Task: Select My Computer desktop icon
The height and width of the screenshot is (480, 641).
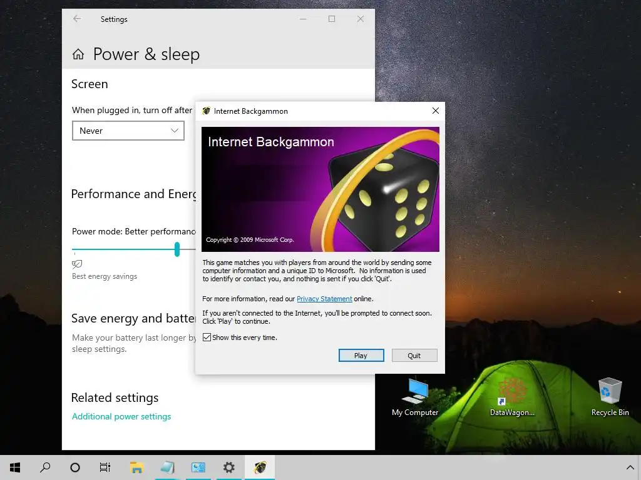Action: tap(415, 397)
